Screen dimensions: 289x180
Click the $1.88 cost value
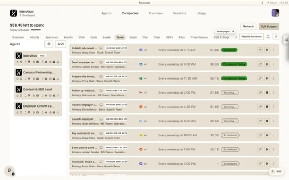click(214, 93)
